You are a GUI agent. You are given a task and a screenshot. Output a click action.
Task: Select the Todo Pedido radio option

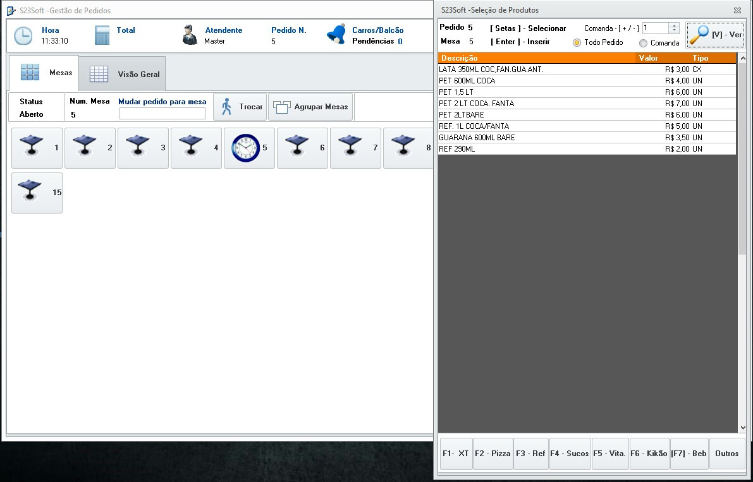[x=577, y=43]
